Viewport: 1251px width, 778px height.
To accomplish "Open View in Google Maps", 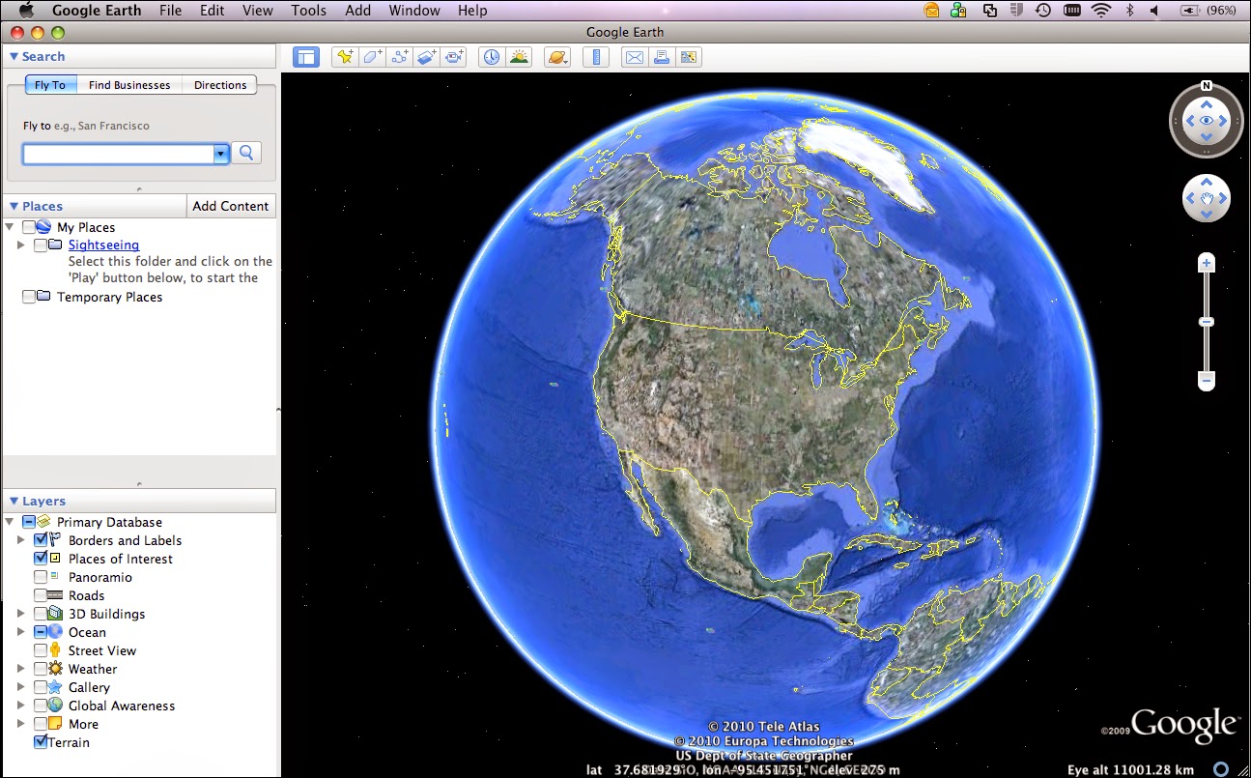I will 689,57.
